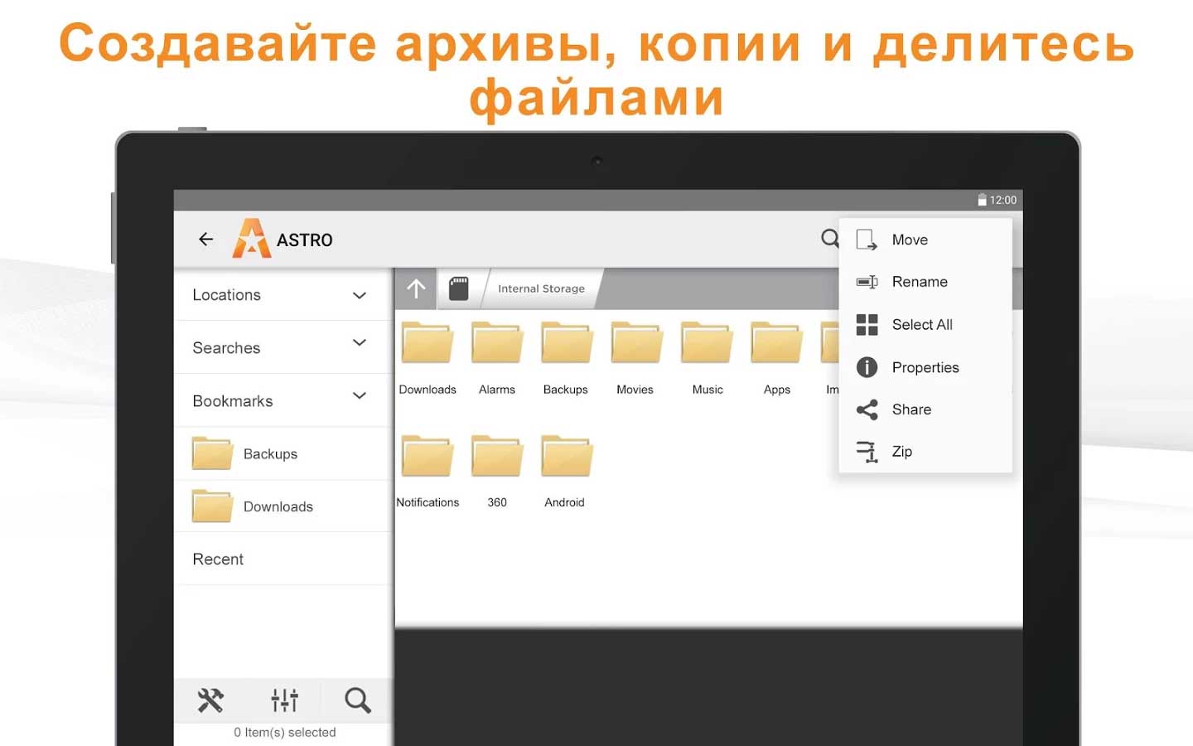Image resolution: width=1193 pixels, height=746 pixels.
Task: Open the Notifications folder
Action: tap(427, 472)
